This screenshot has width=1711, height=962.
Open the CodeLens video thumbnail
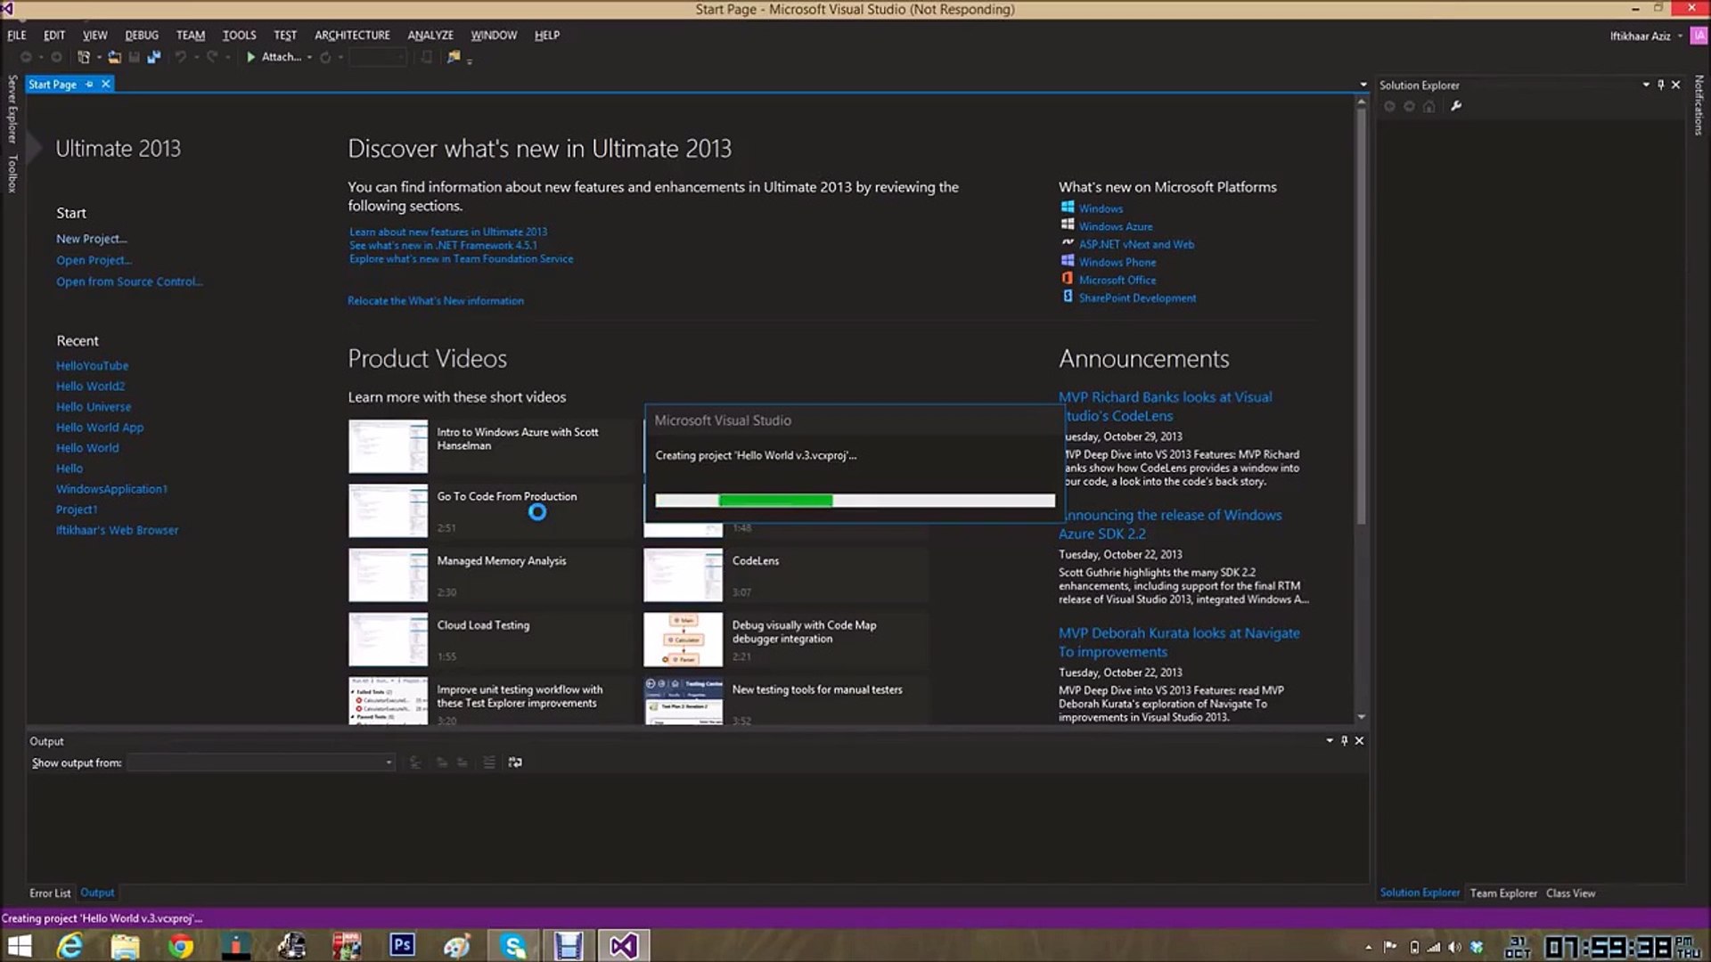pyautogui.click(x=683, y=575)
